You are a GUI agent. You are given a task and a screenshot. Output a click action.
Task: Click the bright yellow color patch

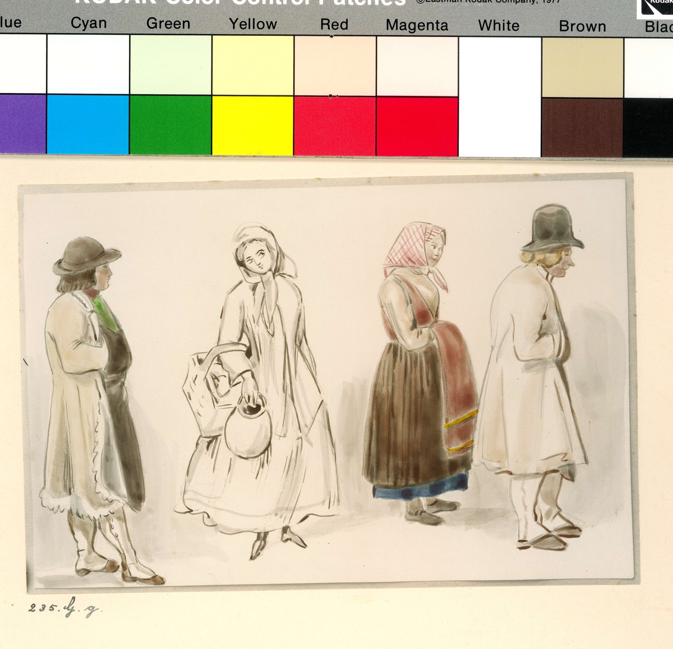pyautogui.click(x=252, y=125)
